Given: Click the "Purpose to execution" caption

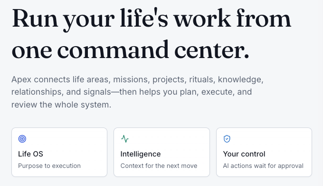Looking at the screenshot, I should coord(49,166).
